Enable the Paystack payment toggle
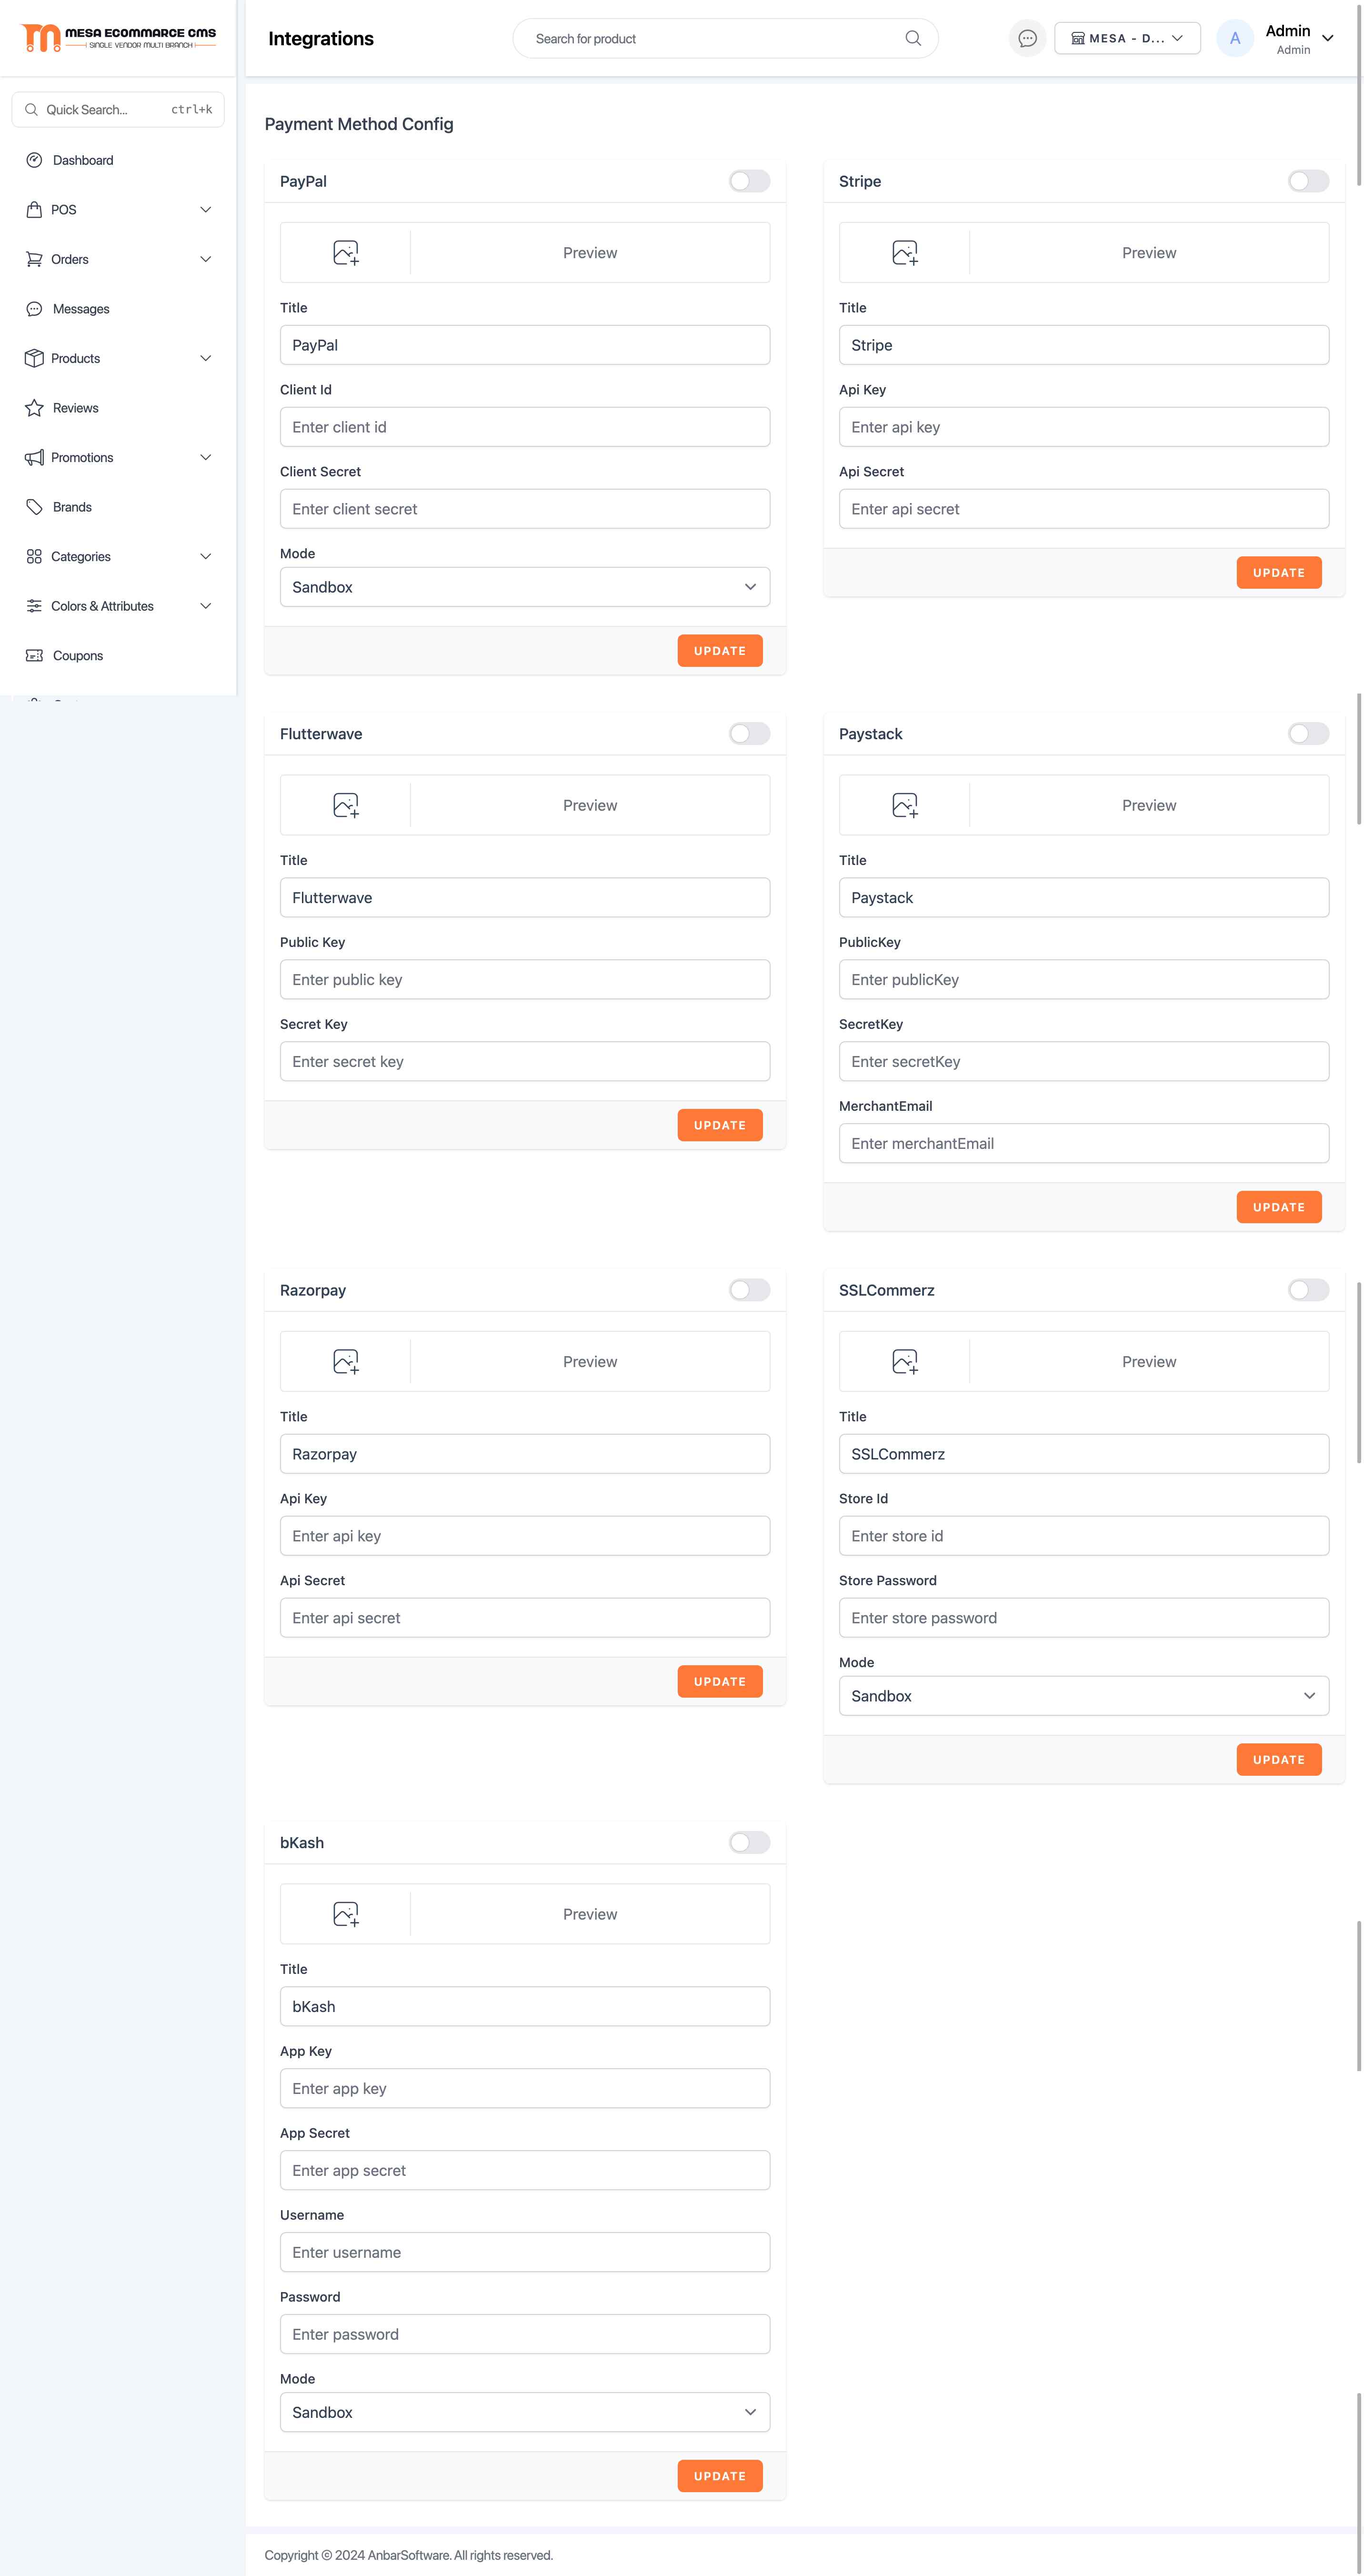Screen dimensions: 1364x2576 coord(1309,734)
